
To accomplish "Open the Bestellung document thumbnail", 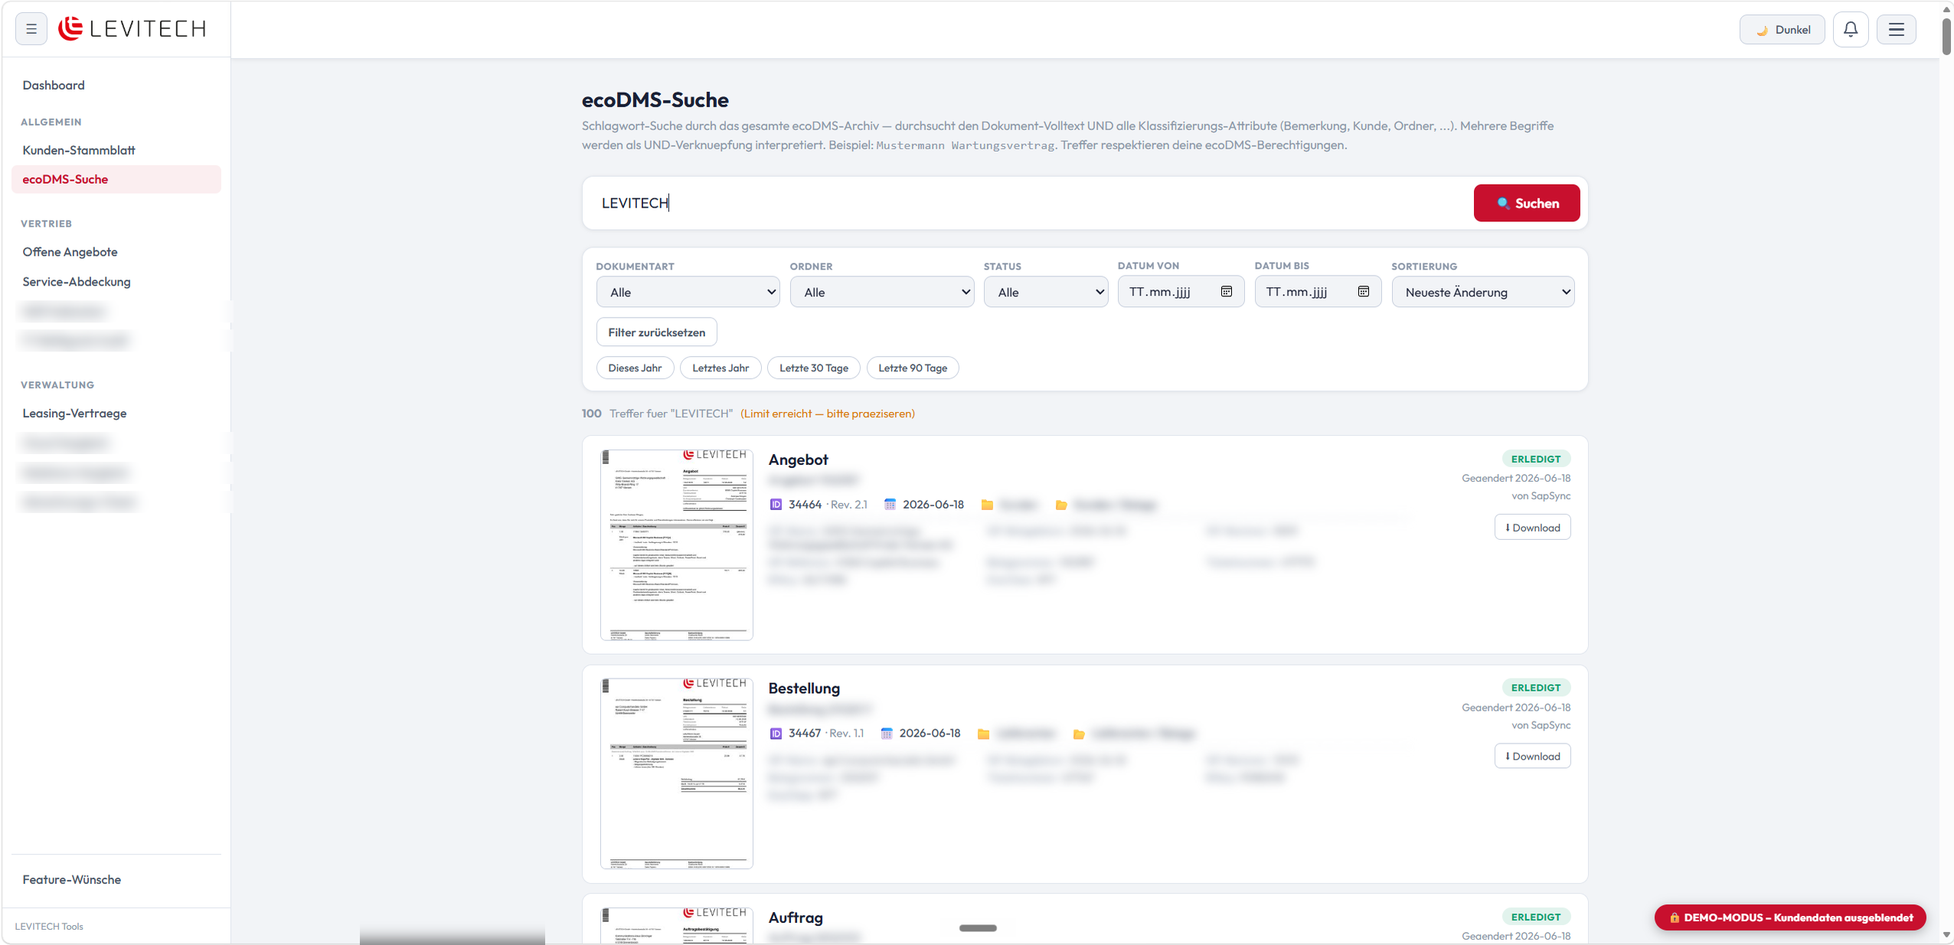I will (x=677, y=773).
